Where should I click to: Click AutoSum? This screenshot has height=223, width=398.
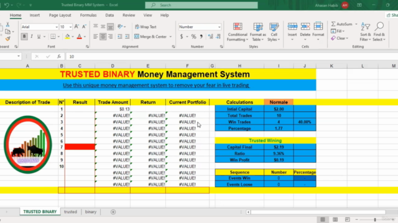[x=342, y=24]
